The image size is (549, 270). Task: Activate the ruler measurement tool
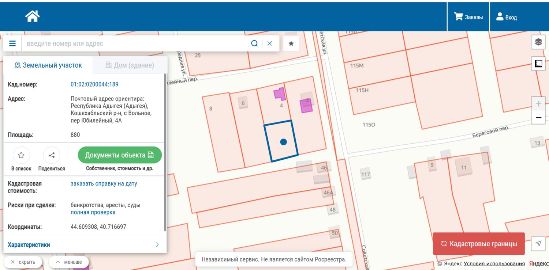click(x=538, y=64)
